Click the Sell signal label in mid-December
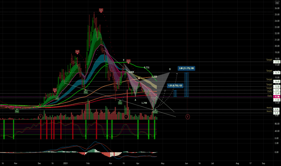This screenshot has width=281, height=166. click(55, 90)
